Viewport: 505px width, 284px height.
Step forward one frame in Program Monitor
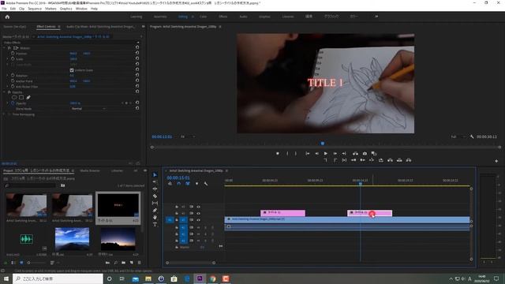(x=335, y=154)
